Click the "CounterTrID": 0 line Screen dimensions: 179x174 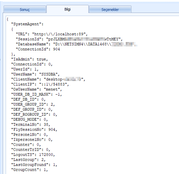click(30, 150)
